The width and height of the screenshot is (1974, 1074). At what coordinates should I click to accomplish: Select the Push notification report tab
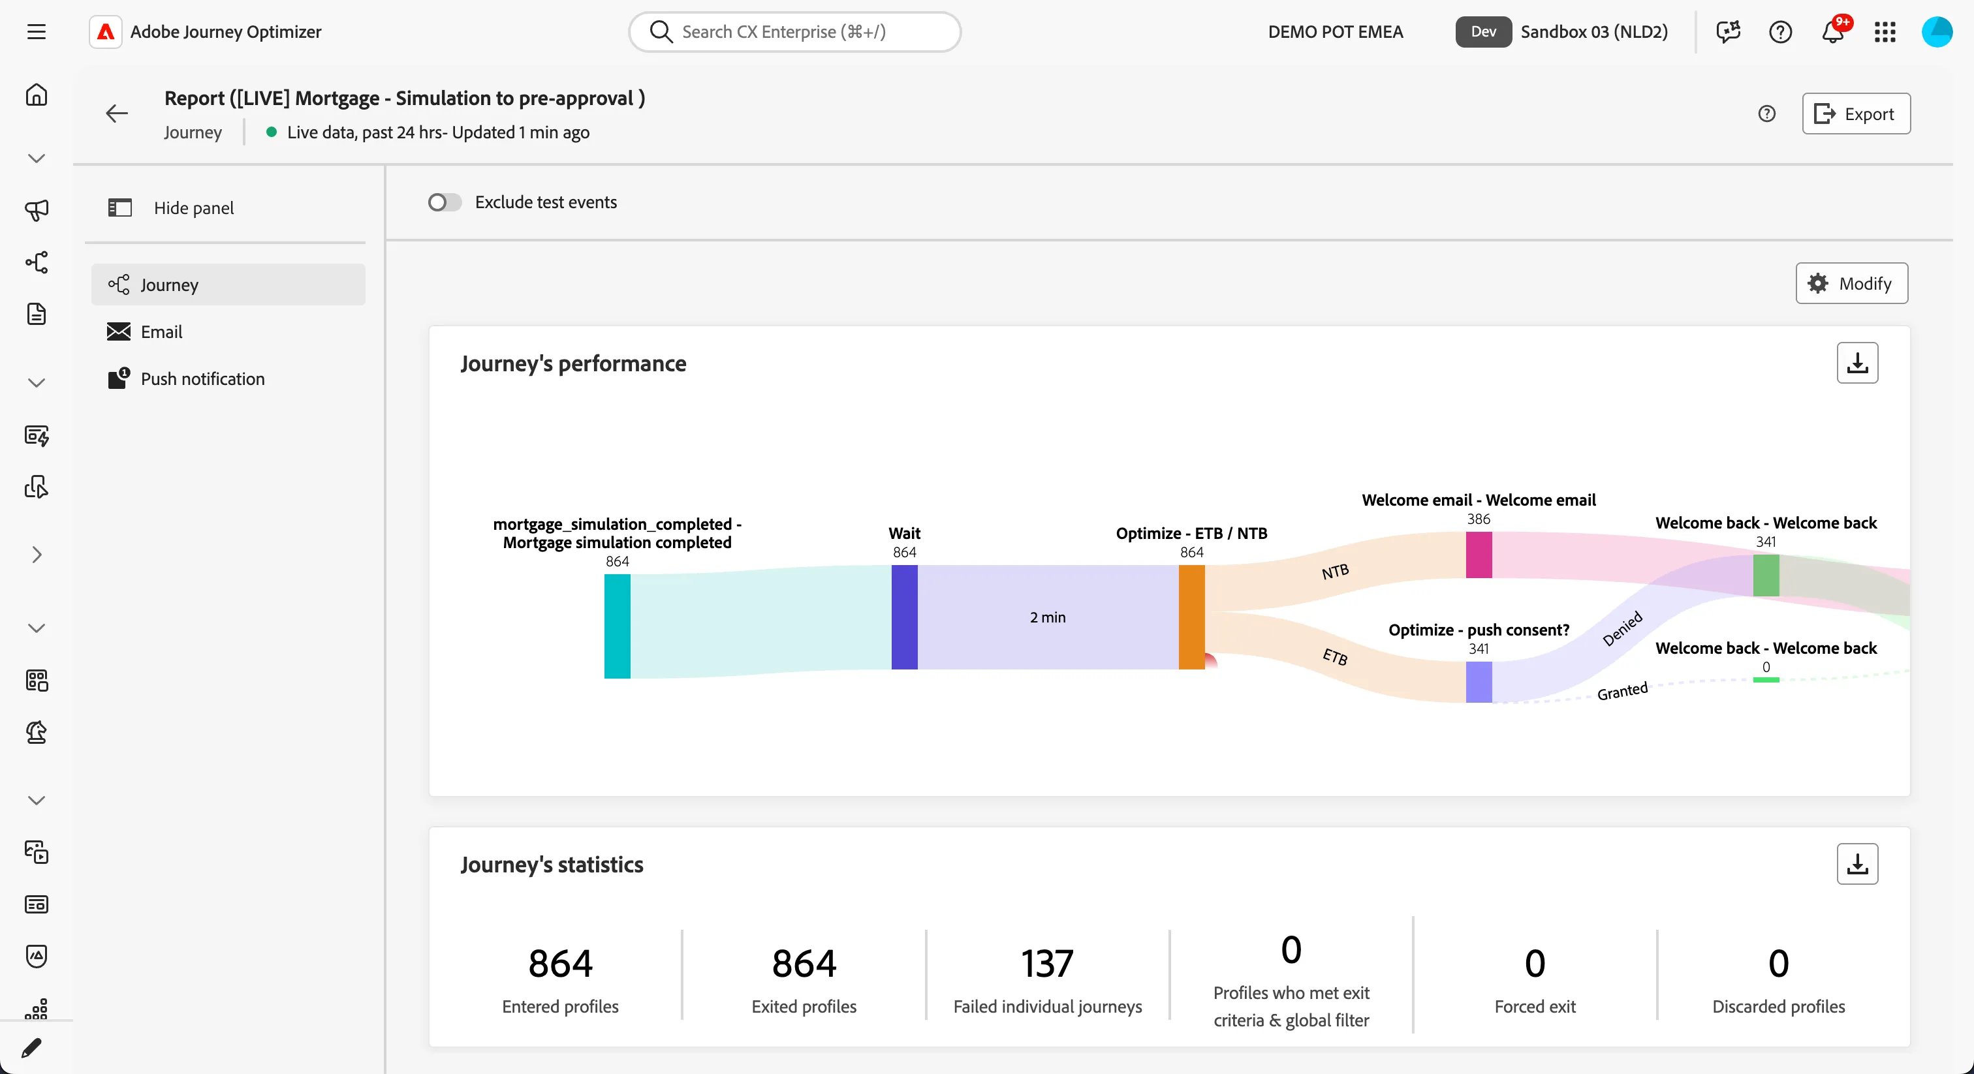tap(228, 378)
